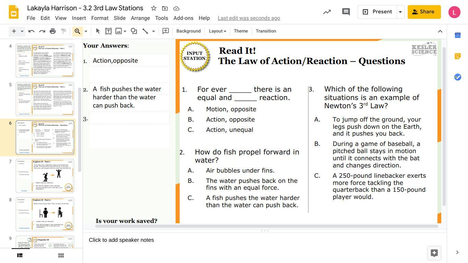The image size is (468, 263).
Task: Open Google Calendar in the side panel
Action: 458,35
